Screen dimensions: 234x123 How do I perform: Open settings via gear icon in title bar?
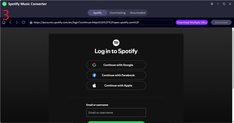(x=212, y=4)
